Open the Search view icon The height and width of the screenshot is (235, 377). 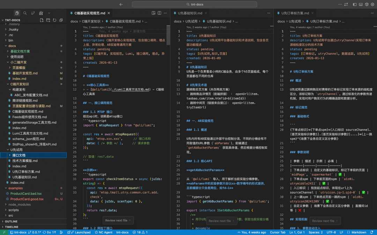tap(25, 13)
